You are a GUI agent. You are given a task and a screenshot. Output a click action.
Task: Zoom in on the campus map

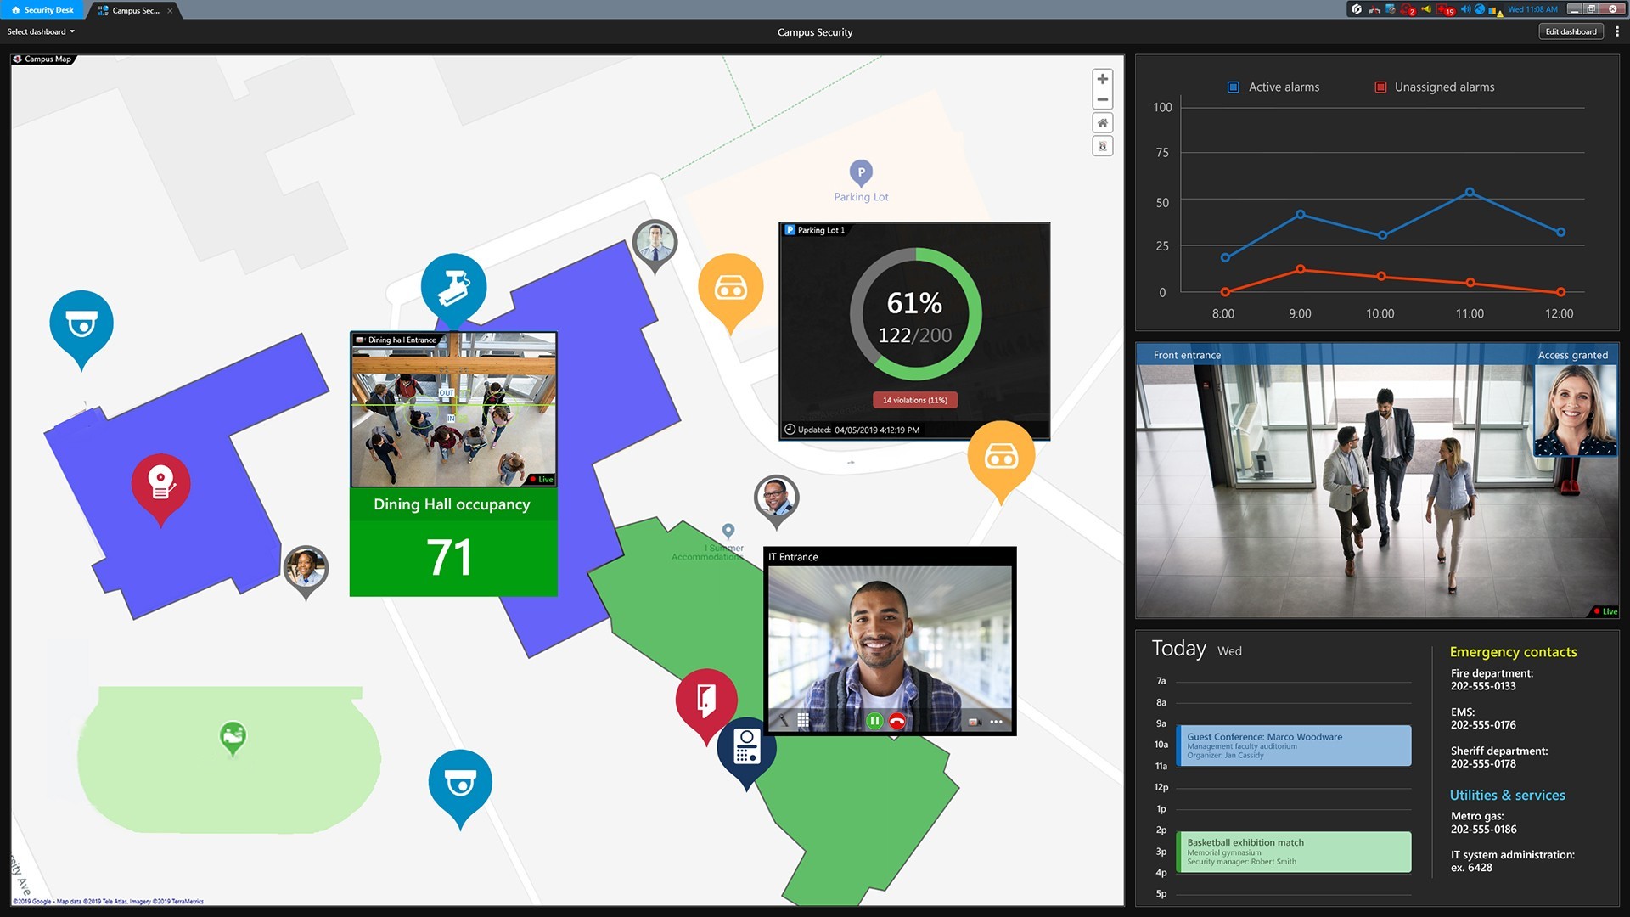tap(1102, 79)
